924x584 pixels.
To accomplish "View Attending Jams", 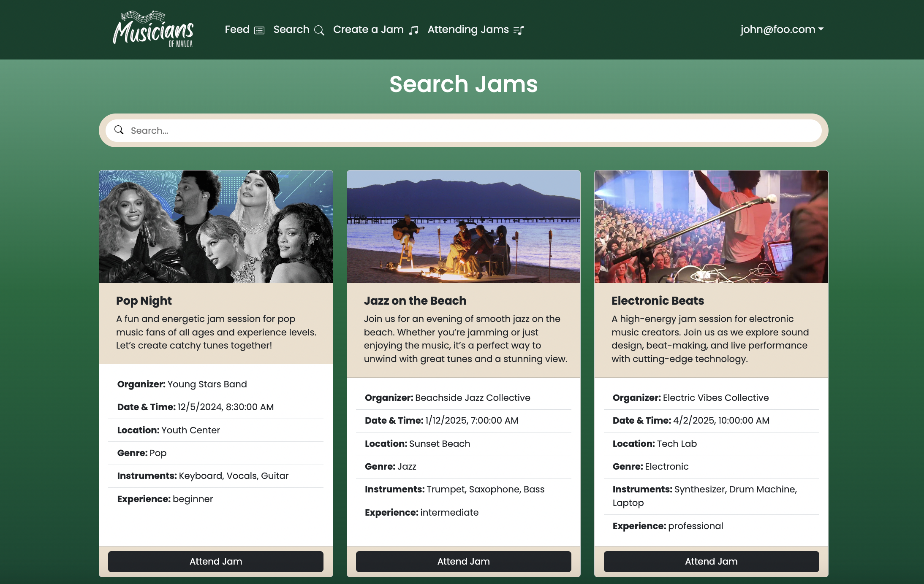I will [x=468, y=29].
